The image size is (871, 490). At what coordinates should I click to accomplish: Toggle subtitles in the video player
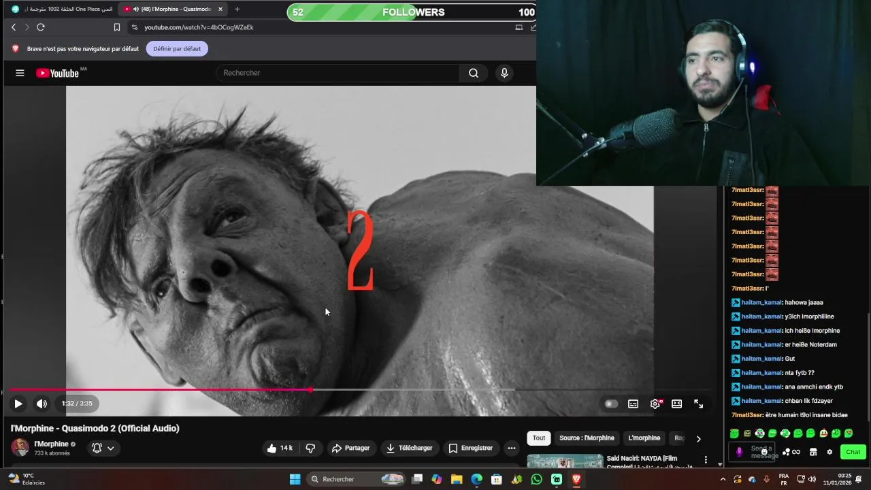pos(633,404)
